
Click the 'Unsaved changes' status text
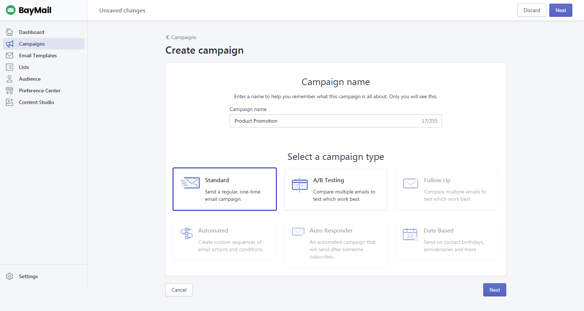122,10
